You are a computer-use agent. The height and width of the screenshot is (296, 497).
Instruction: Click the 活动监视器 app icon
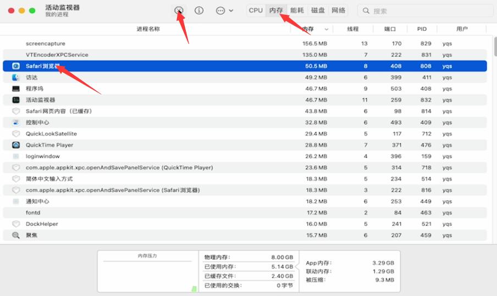click(x=16, y=100)
